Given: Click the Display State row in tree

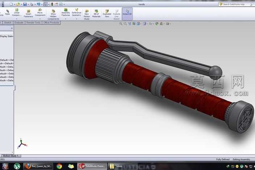Looking at the screenshot, I should [7, 36].
